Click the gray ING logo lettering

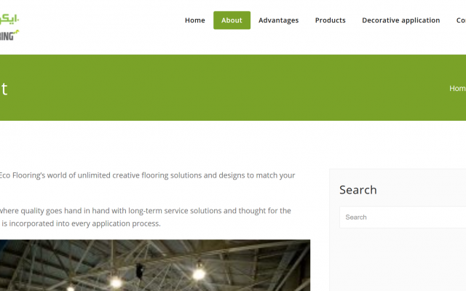pyautogui.click(x=7, y=36)
